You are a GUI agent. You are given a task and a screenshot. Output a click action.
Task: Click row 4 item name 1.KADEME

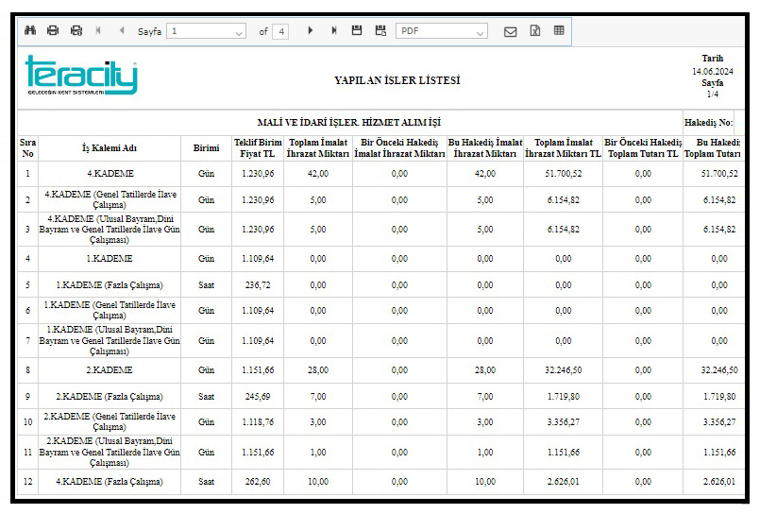[x=110, y=259]
